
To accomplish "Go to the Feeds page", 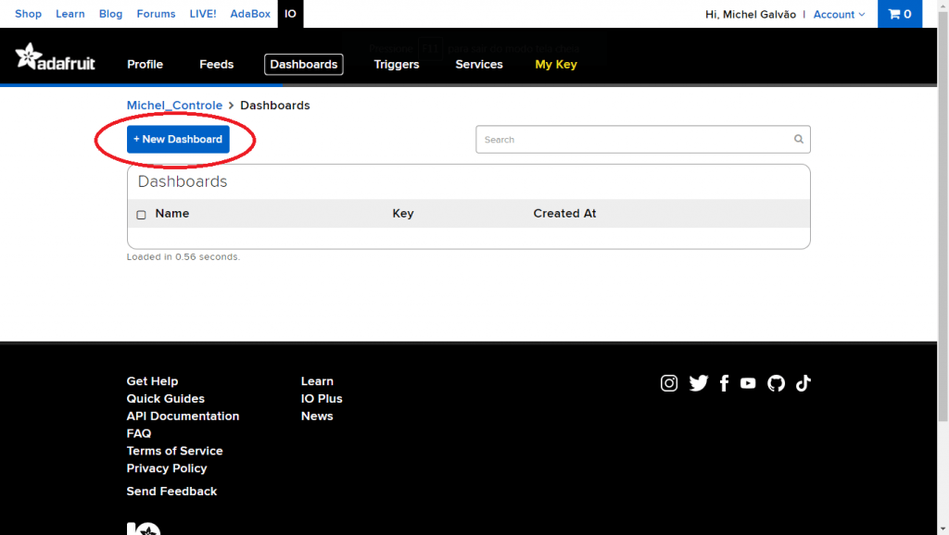I will (x=216, y=64).
